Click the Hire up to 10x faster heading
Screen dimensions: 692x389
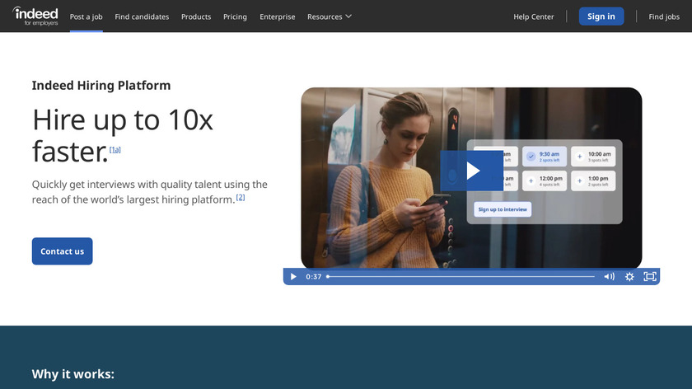pos(123,135)
